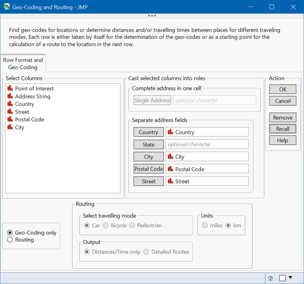Click nominal icon beside Street in Select Columns

click(x=10, y=111)
